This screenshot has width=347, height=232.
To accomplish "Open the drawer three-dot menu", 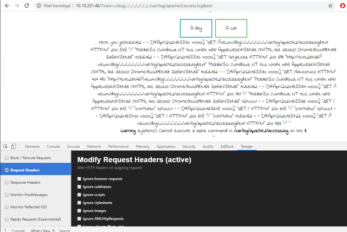I will pyautogui.click(x=5, y=230).
